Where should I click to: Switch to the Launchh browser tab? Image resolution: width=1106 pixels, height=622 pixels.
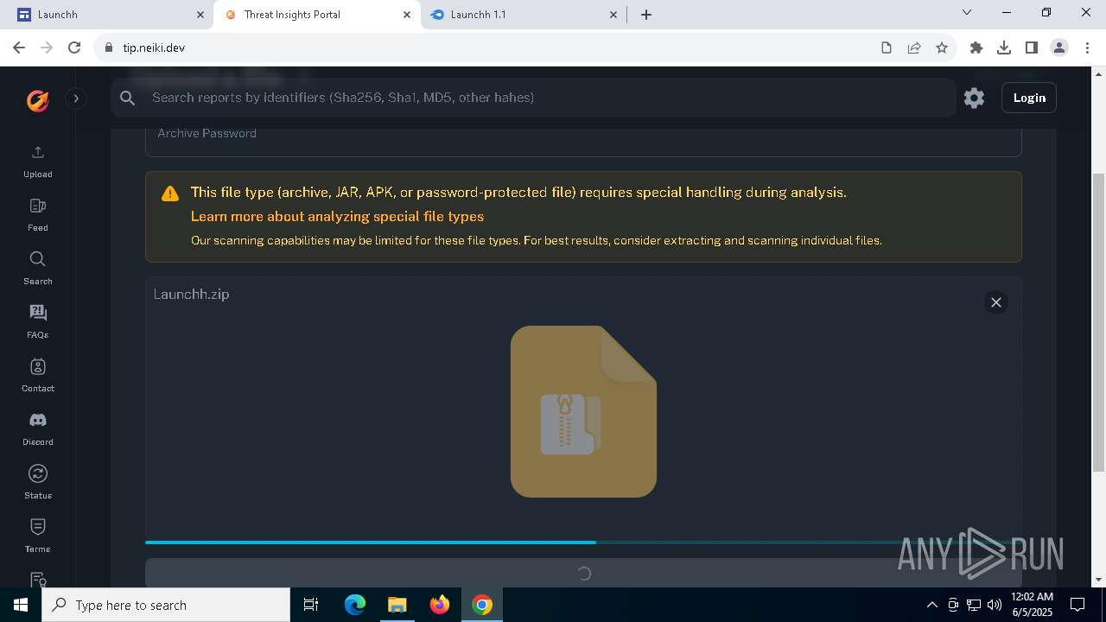click(106, 15)
